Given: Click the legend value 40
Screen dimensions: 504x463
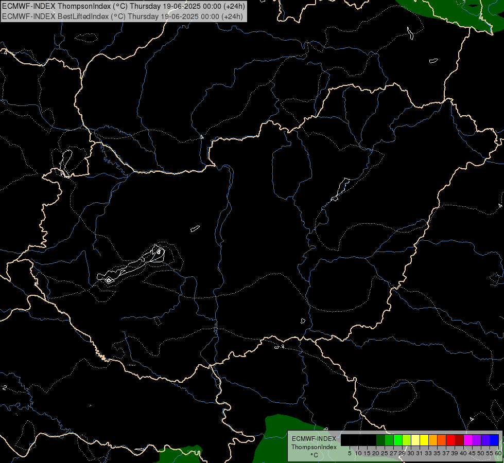Looking at the screenshot, I should pos(463,453).
